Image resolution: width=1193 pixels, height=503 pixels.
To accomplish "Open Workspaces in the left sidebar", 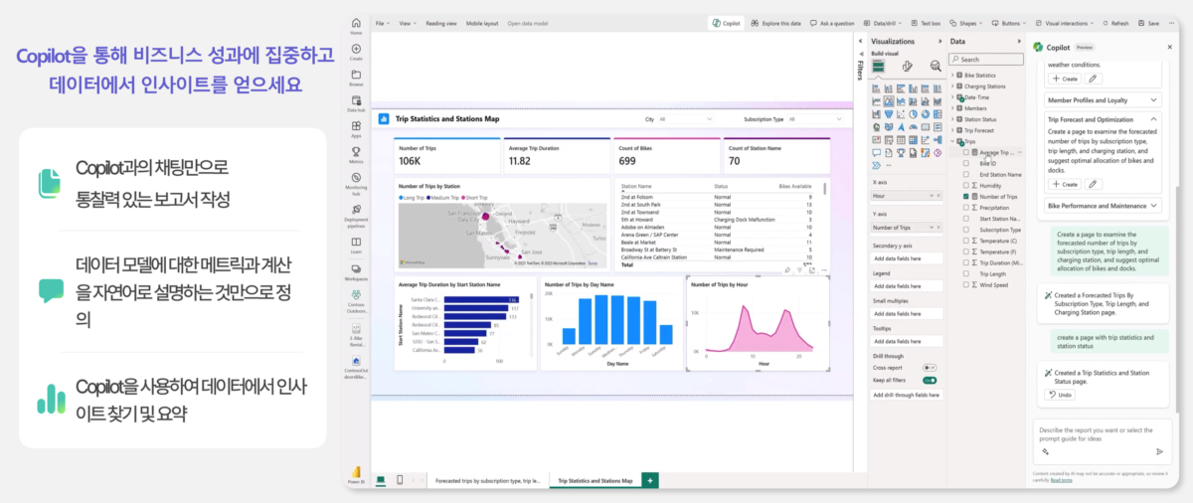I will coord(356,272).
